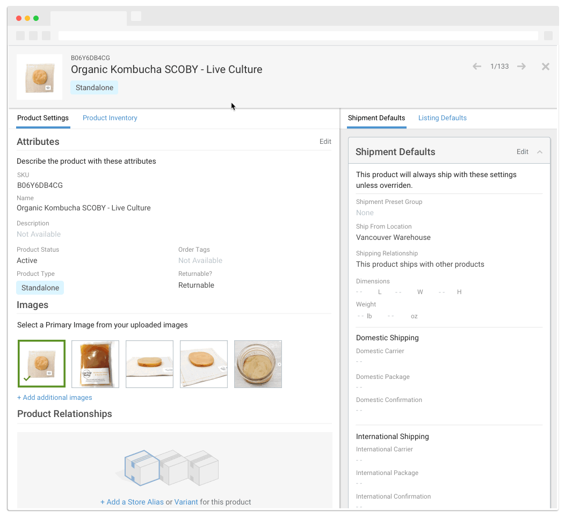Open the Shipment Defaults tab
The height and width of the screenshot is (519, 565).
(x=376, y=118)
